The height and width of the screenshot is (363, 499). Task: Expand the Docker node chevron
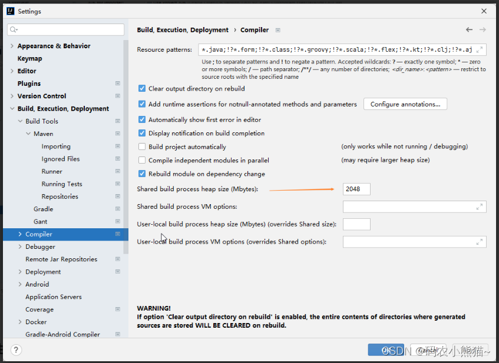[20, 322]
